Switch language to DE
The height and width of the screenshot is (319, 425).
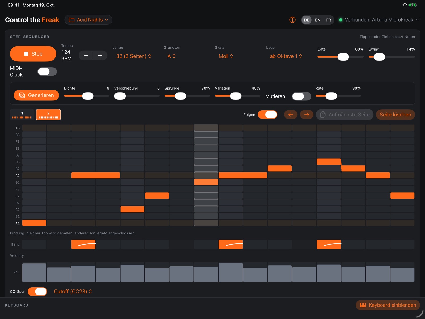[x=307, y=20]
